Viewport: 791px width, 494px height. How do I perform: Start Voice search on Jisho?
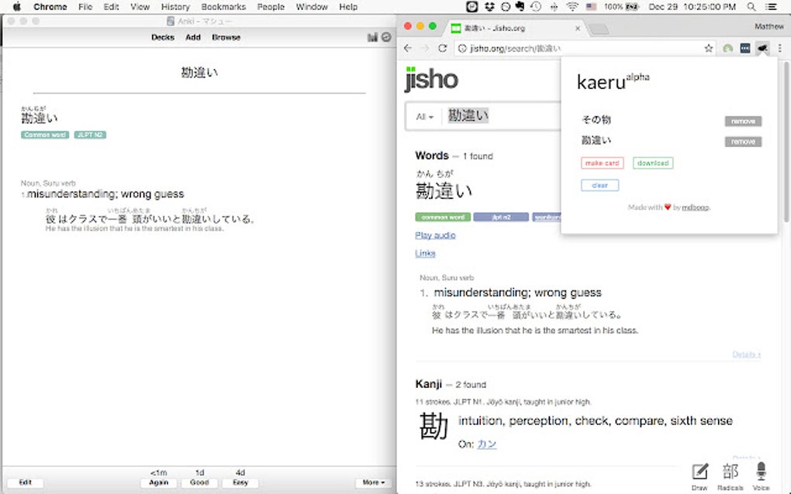[761, 472]
